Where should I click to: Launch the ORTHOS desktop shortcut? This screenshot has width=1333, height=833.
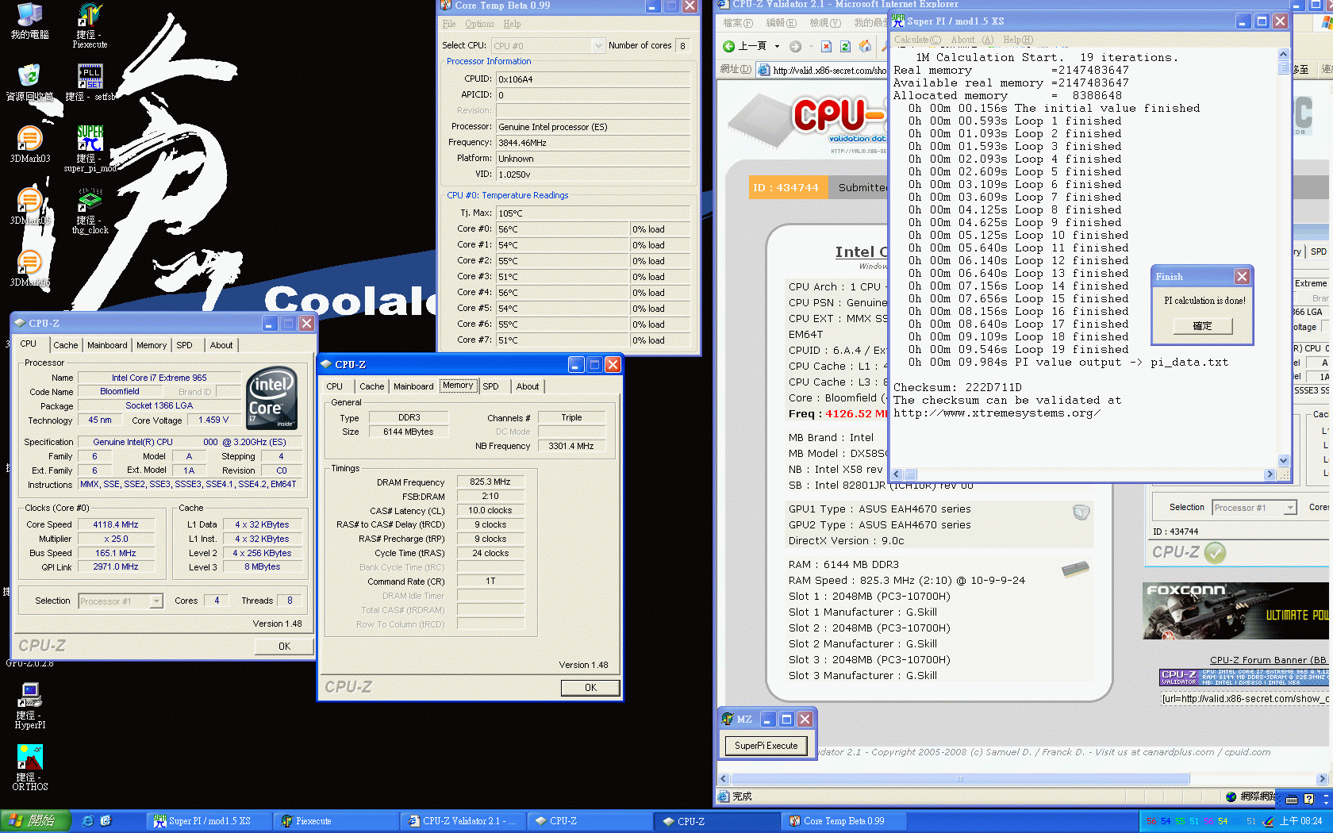(30, 767)
